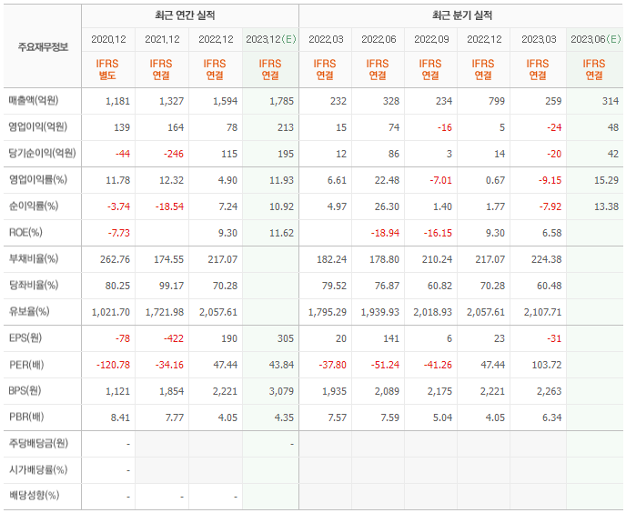This screenshot has height=513, width=626.
Task: Click the 2,107.71 reserve ratio value
Action: click(542, 312)
